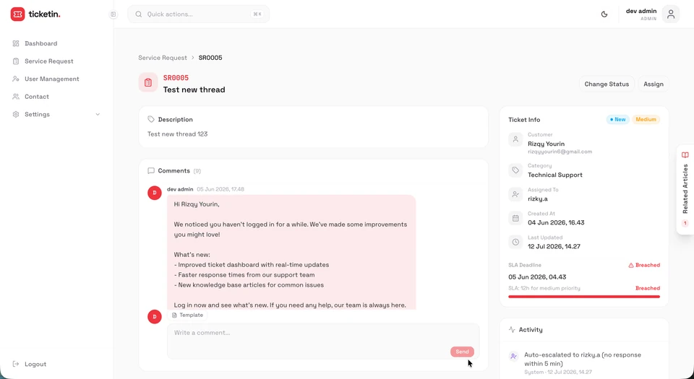
Task: Click customer name Rizqy Yourin
Action: (x=546, y=144)
